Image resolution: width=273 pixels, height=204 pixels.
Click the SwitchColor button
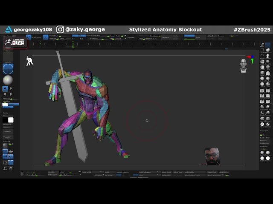click(x=8, y=125)
